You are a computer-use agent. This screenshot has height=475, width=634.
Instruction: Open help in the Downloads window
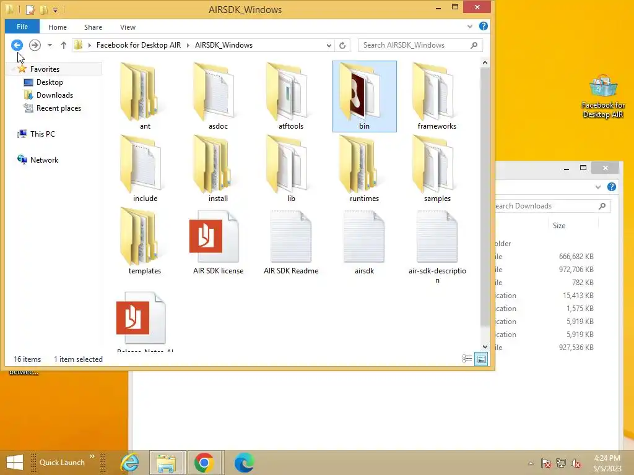tap(612, 187)
